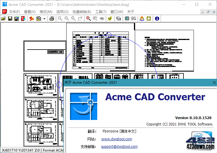Open the 文件(F) menu
The image size is (217, 153).
pos(14,12)
